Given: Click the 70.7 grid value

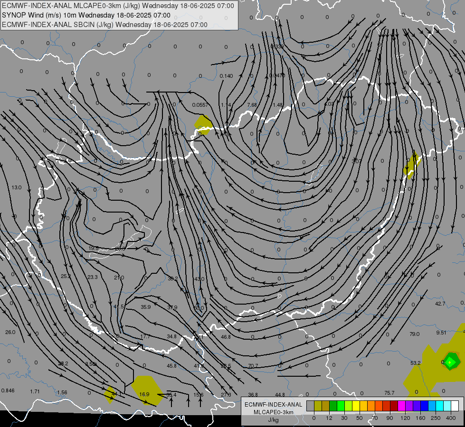Looking at the screenshot, I should [253, 366].
